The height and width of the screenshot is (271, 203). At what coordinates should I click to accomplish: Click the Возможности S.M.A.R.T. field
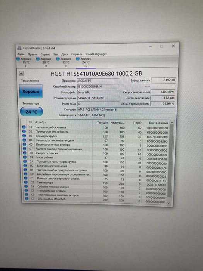(126, 115)
